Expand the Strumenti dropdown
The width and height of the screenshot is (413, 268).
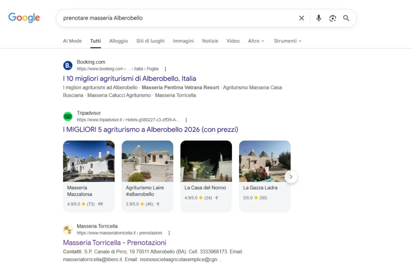point(287,41)
